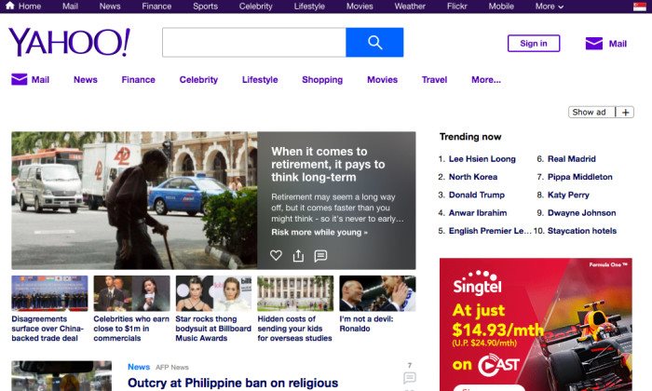This screenshot has height=391, width=652.
Task: Click the Show ad button
Action: coord(590,113)
